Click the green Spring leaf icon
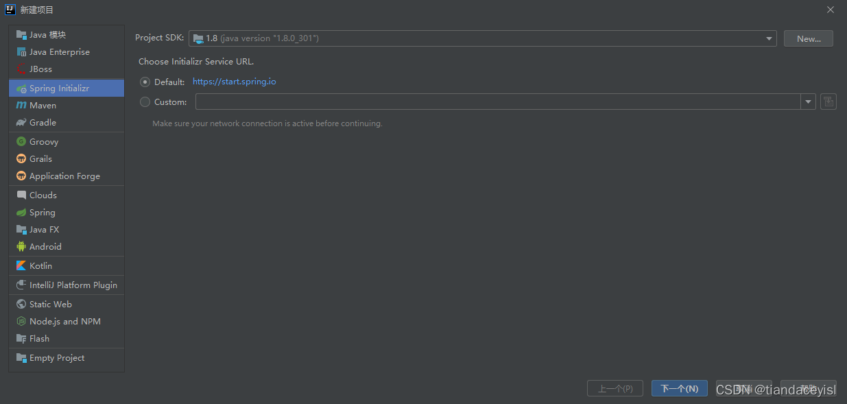 coord(21,213)
